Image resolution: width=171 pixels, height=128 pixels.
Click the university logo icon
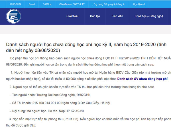13,16
